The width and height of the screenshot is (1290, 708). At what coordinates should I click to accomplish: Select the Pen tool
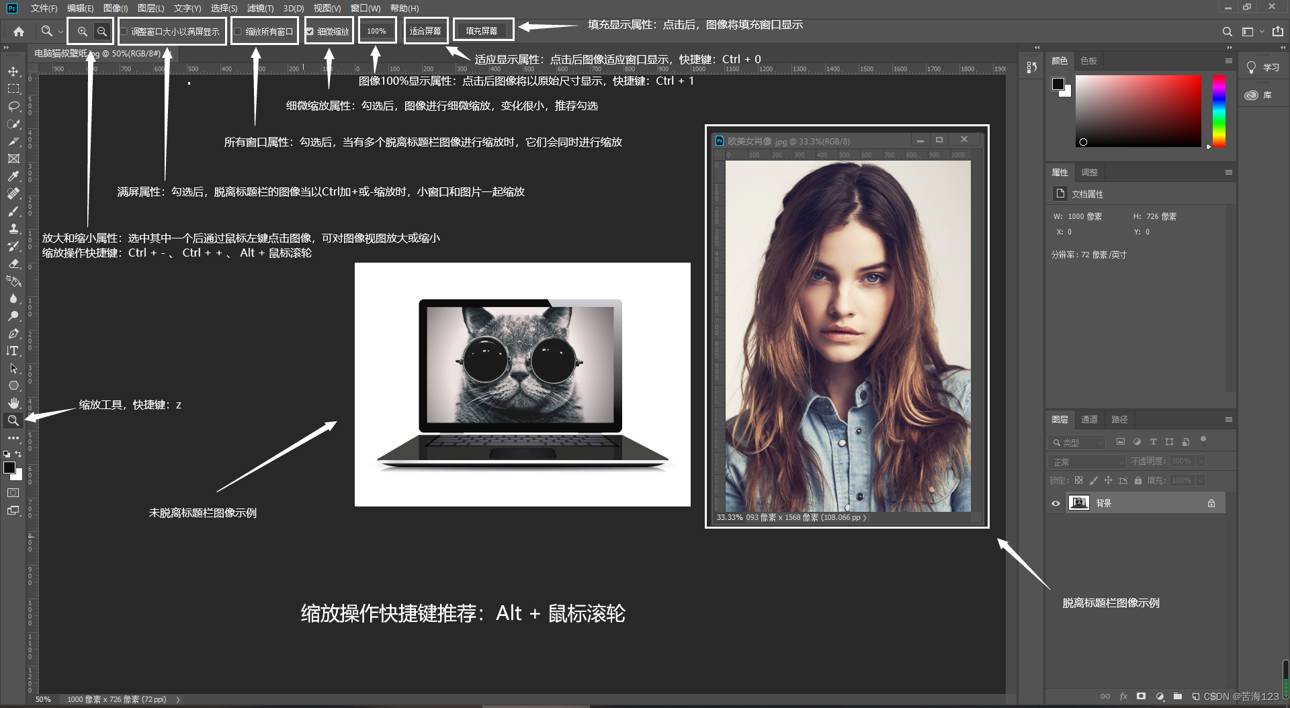[x=13, y=333]
